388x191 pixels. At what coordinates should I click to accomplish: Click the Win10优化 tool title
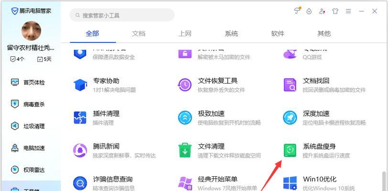click(320, 179)
